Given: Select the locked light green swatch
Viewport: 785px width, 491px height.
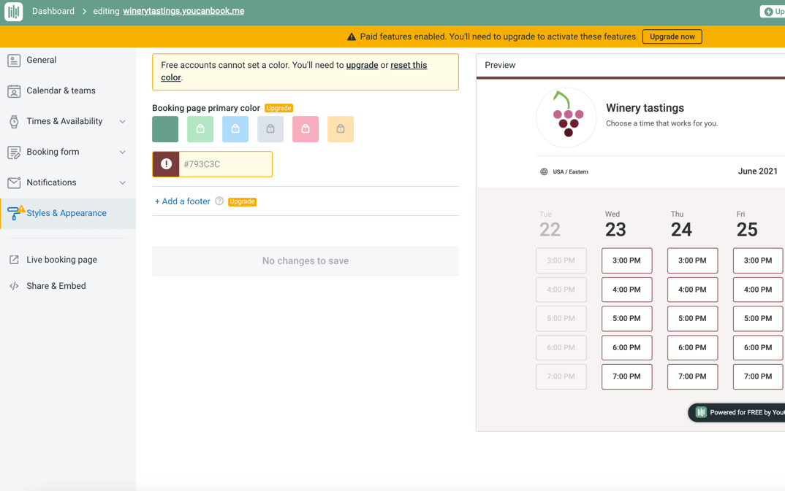Looking at the screenshot, I should 200,129.
